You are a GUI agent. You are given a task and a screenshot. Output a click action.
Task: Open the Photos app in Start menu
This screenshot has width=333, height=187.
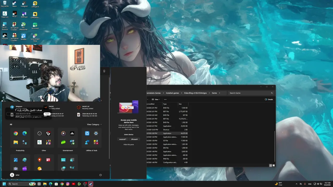16,160
